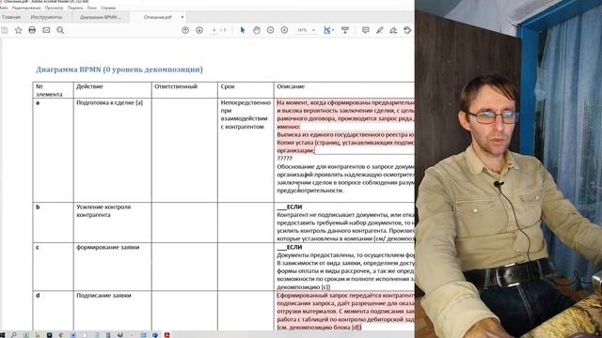
Task: Print the document with the printer icon
Action: coord(32,30)
